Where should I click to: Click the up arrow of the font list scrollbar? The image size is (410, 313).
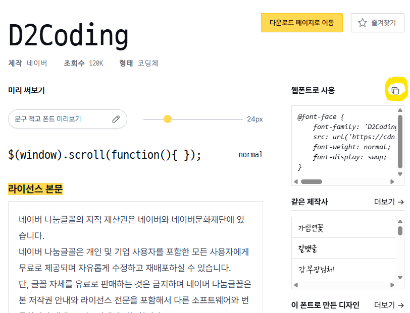(400, 222)
